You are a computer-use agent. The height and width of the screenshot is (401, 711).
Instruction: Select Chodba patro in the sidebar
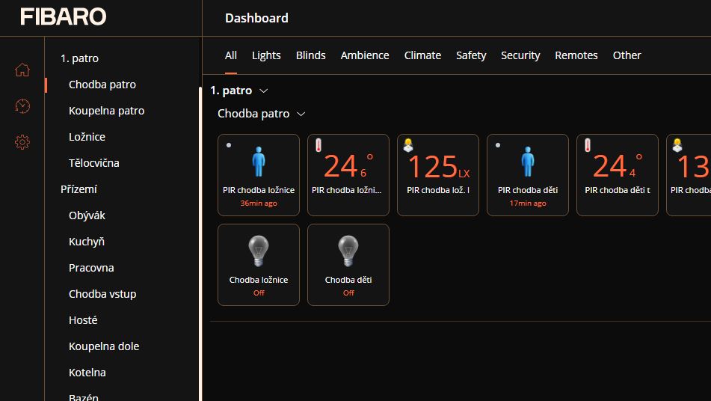click(x=102, y=85)
